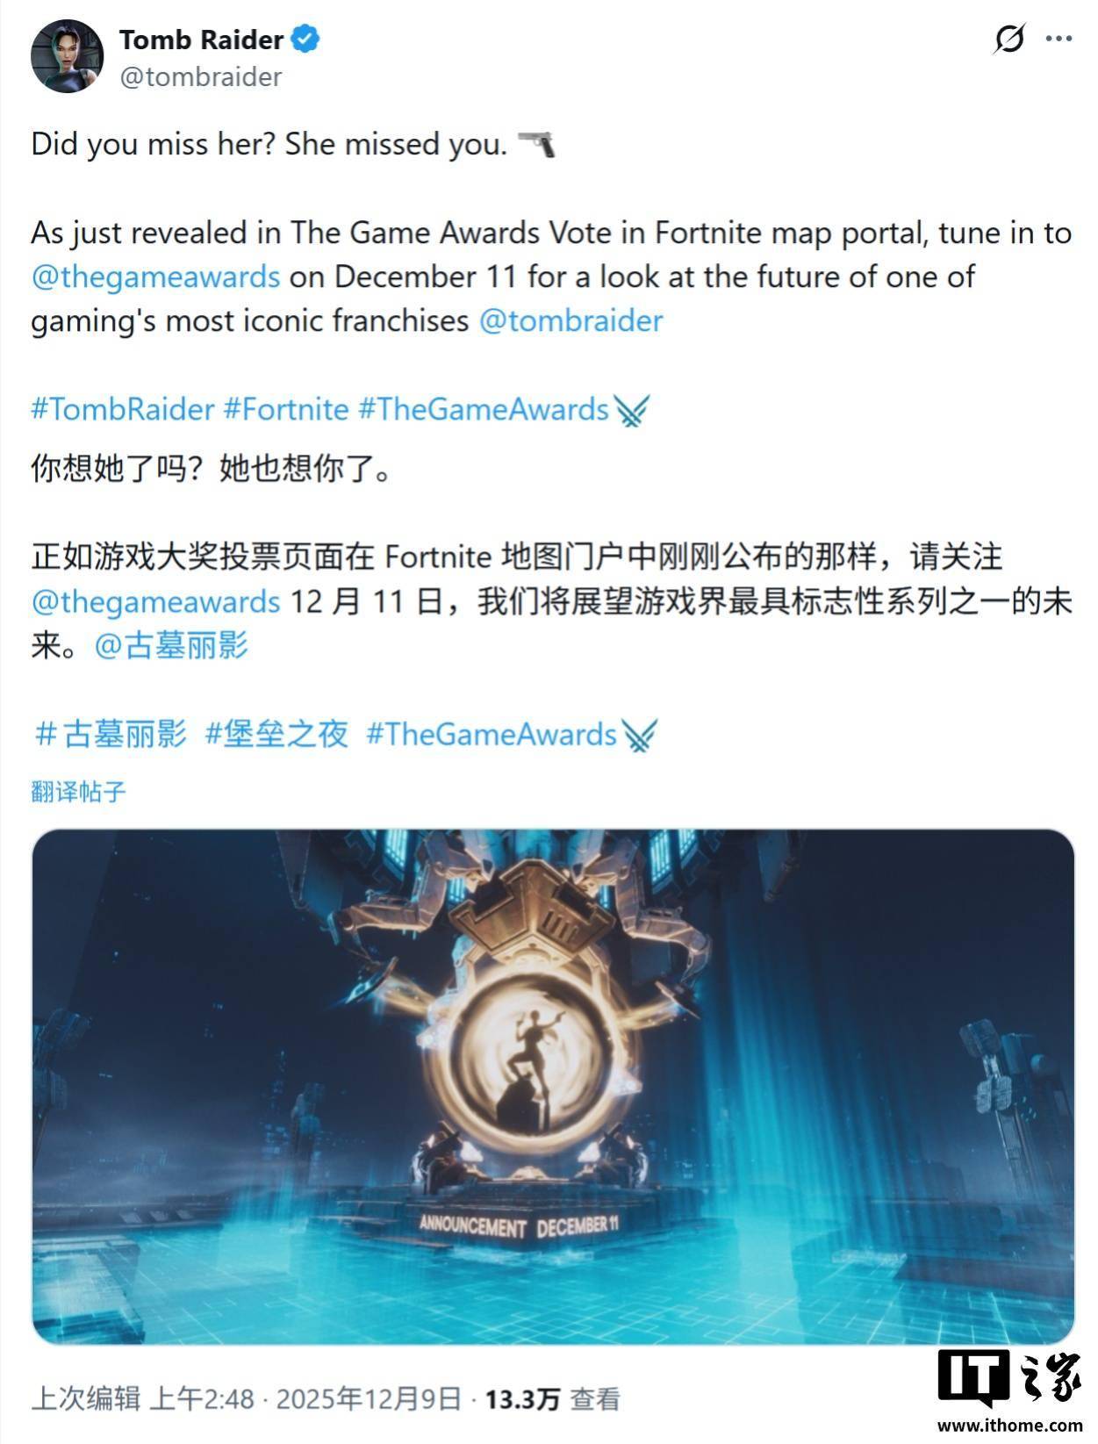
Task: Click the Game Awards logo after Chinese hashtags
Action: pos(639,735)
